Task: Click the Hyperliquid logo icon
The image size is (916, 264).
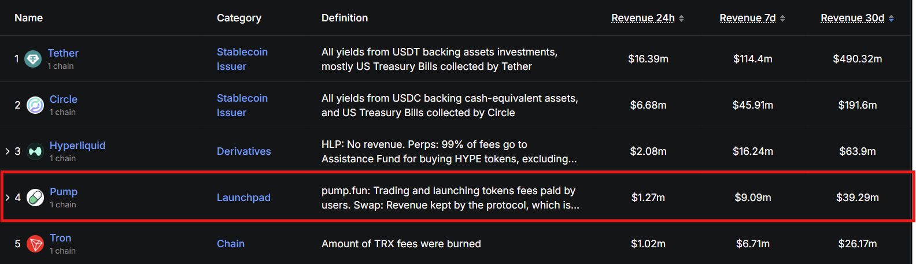Action: (x=35, y=151)
